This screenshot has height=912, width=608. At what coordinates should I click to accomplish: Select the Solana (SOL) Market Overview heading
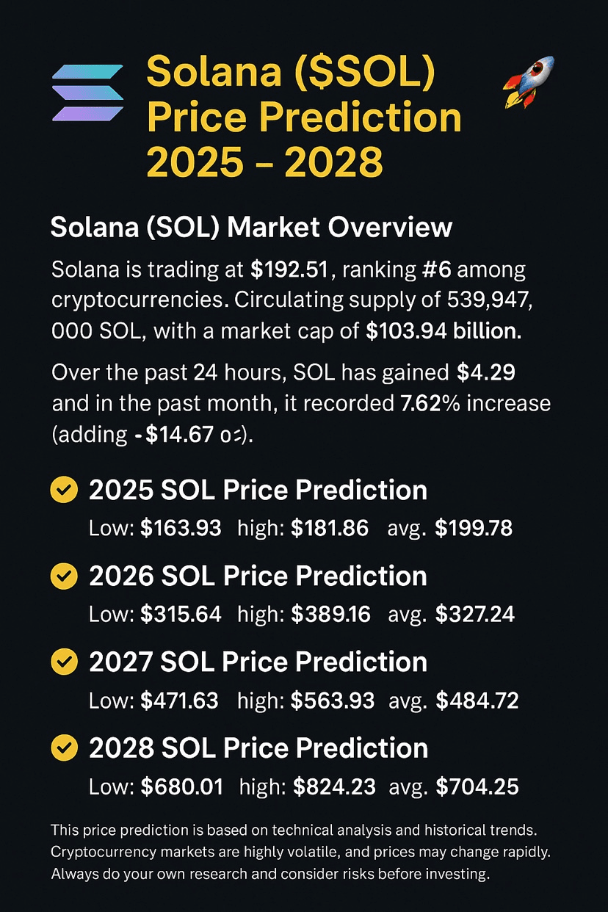pos(251,228)
